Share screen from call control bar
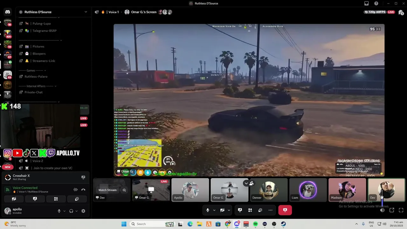 (x=240, y=210)
